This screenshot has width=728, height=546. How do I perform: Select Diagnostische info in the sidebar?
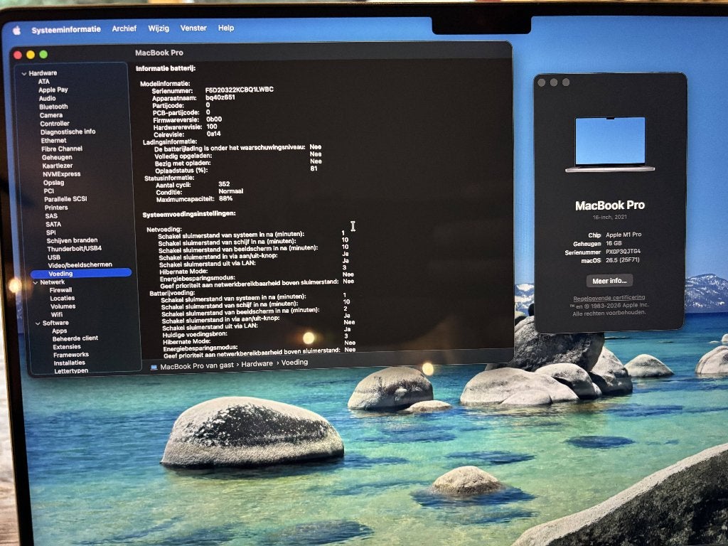[68, 132]
